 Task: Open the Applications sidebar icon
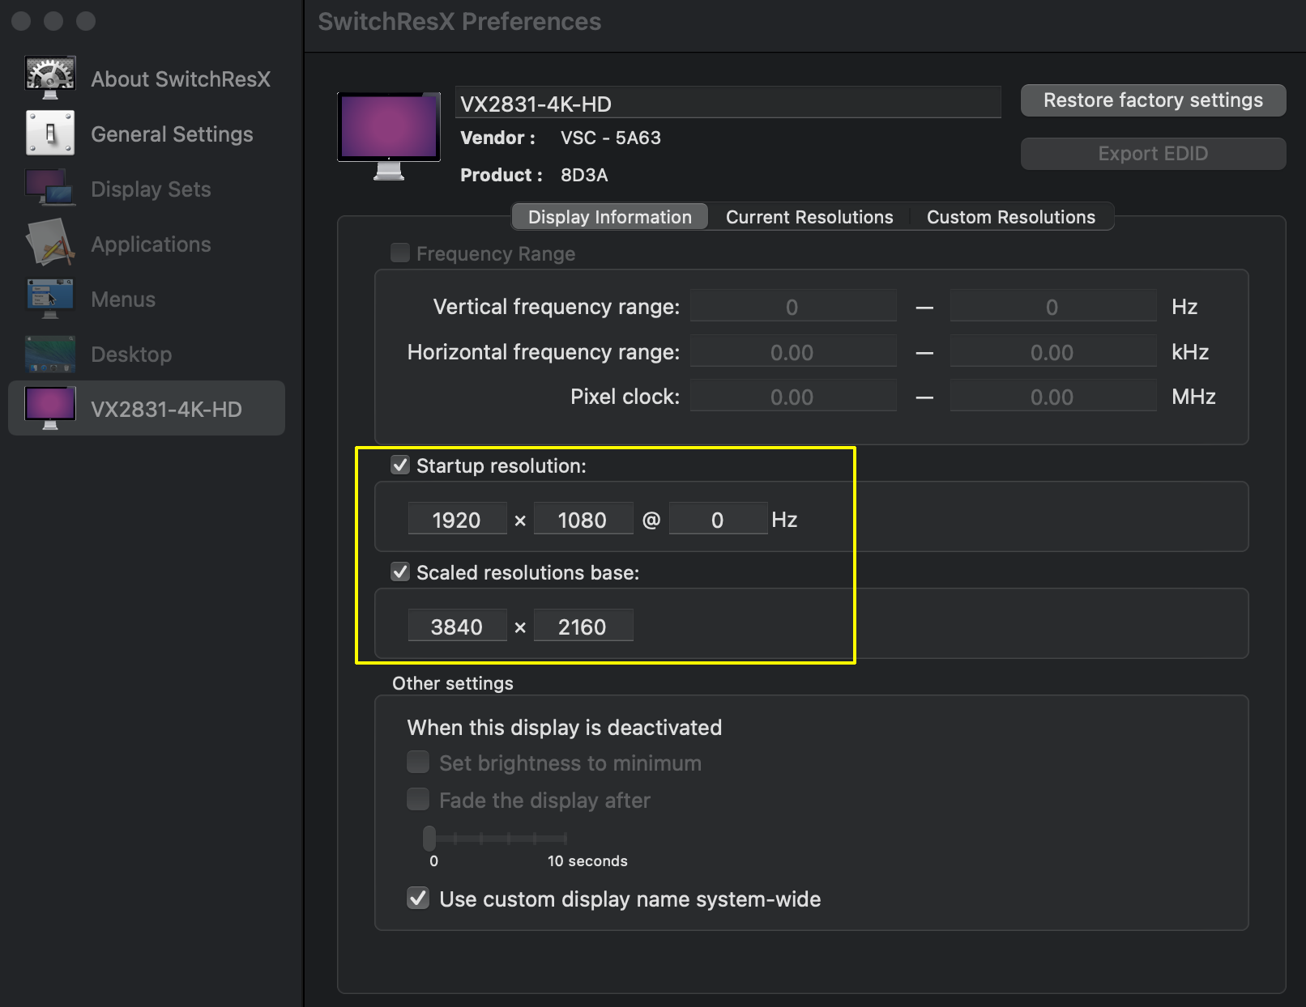pyautogui.click(x=50, y=243)
